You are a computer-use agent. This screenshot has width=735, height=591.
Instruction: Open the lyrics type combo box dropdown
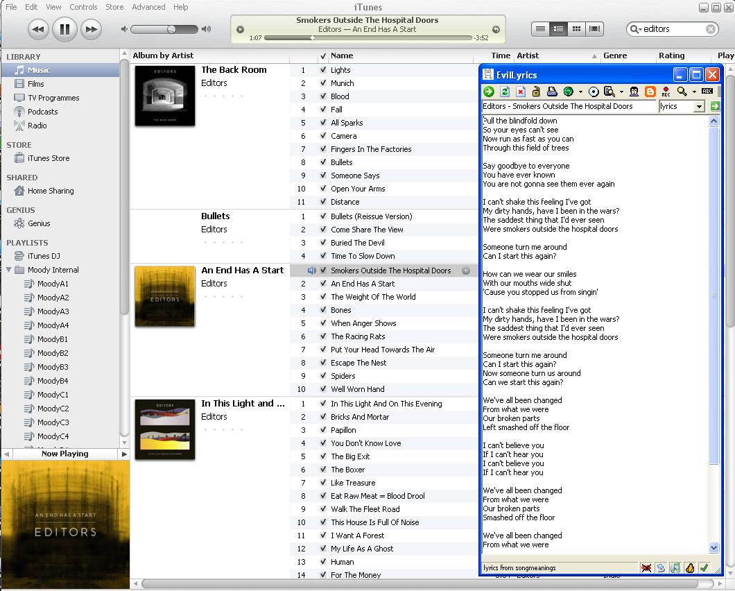[x=700, y=106]
